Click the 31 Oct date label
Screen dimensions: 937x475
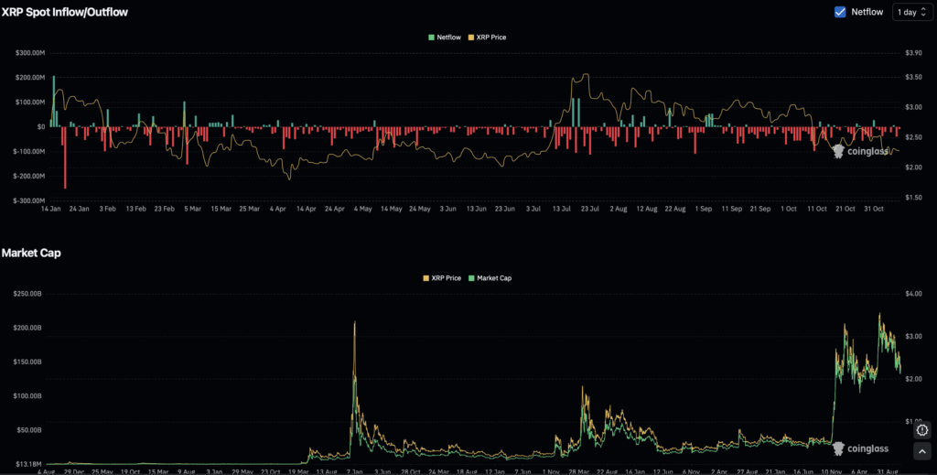874,210
